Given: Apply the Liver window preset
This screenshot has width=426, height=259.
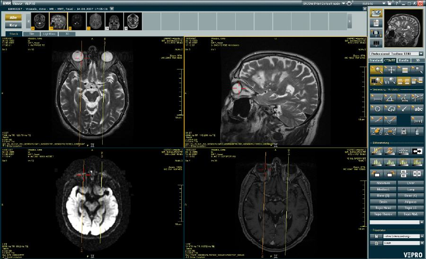Looking at the screenshot, I should (x=410, y=183).
